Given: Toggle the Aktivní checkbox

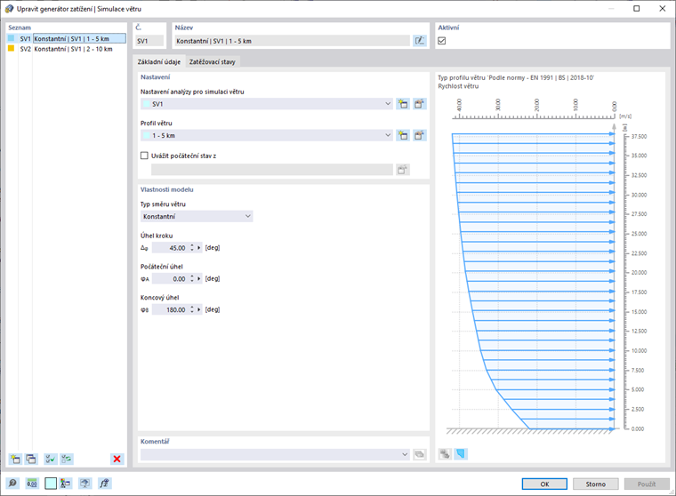Looking at the screenshot, I should (x=442, y=41).
